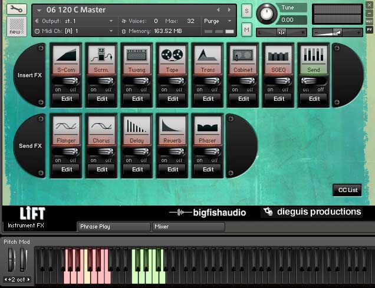
Task: Select the Tape saturator reel icon
Action: pos(172,55)
